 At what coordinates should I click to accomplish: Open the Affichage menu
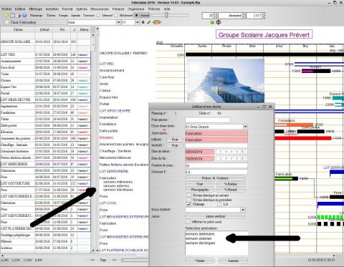tap(35, 9)
